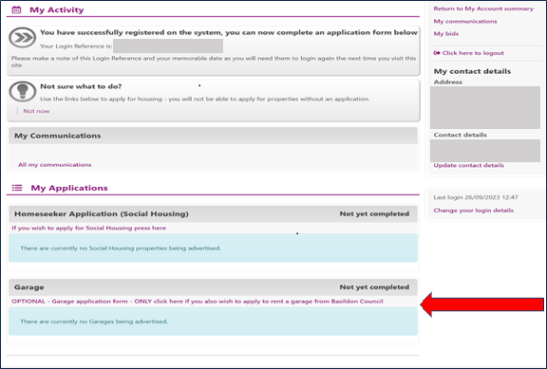Click 'no Garages being advertised' notice
The width and height of the screenshot is (547, 369).
(213, 321)
